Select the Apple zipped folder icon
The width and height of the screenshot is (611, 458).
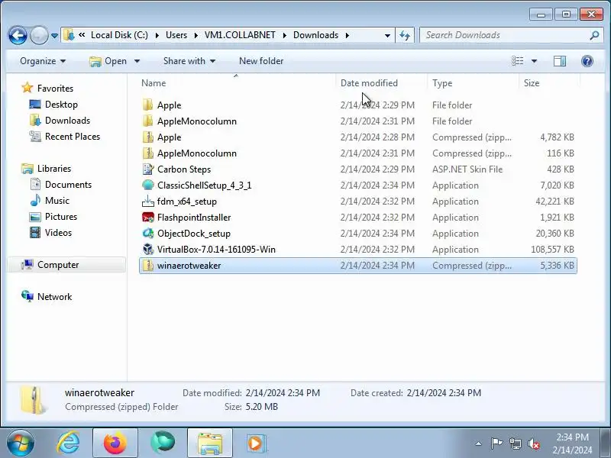(x=147, y=137)
